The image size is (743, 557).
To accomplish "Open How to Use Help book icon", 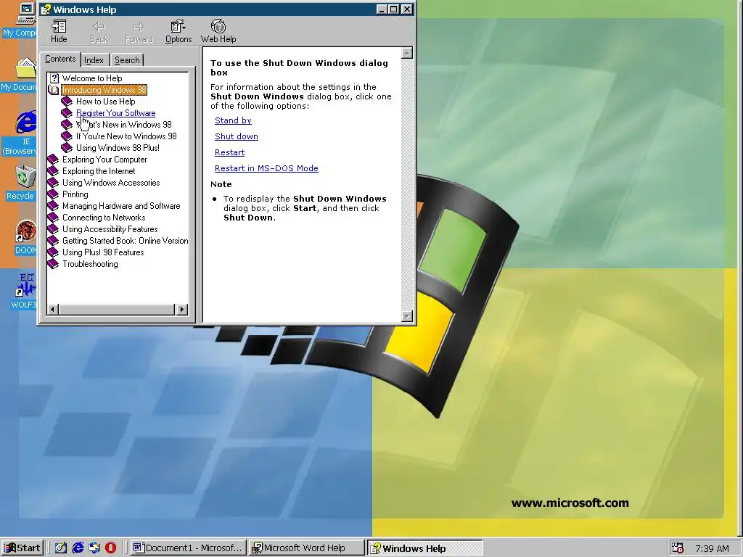I will coord(67,102).
